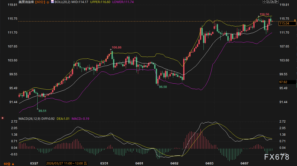Screen dimensions: 297x166
Task: Click the 97.92 price tag on right axis
Action: [283, 82]
